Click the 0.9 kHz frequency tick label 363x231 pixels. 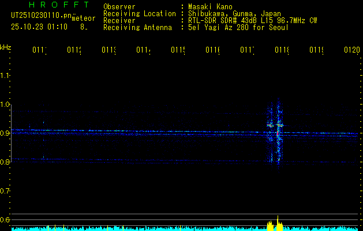tap(6, 133)
